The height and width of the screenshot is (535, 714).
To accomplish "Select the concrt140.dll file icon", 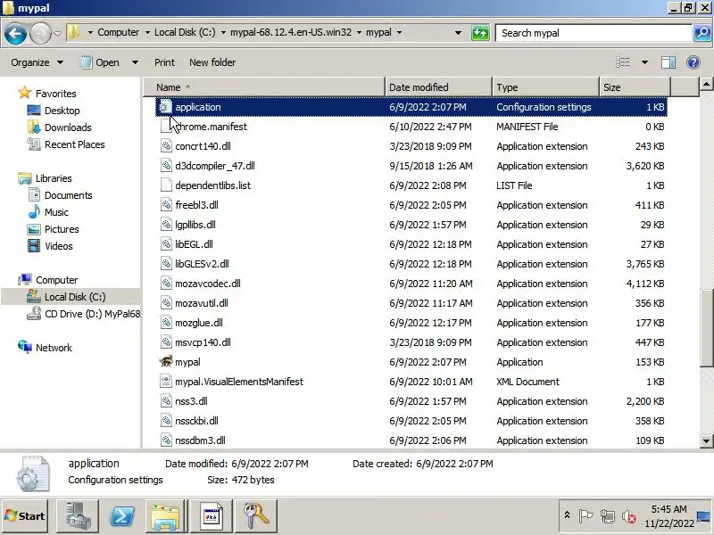I will point(166,146).
